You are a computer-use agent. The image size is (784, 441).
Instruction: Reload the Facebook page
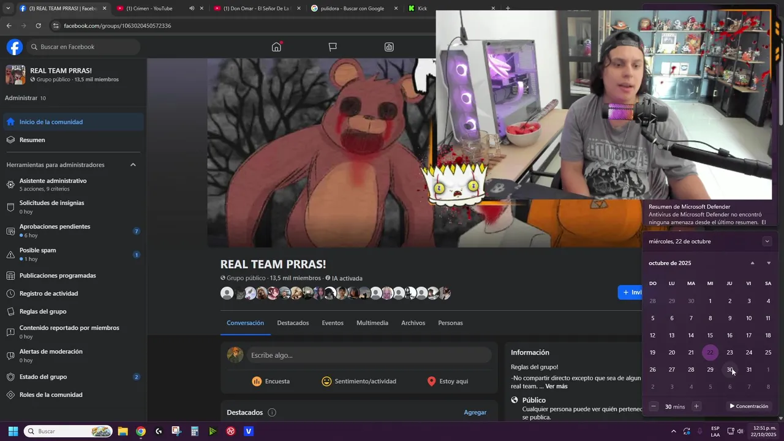coord(38,26)
